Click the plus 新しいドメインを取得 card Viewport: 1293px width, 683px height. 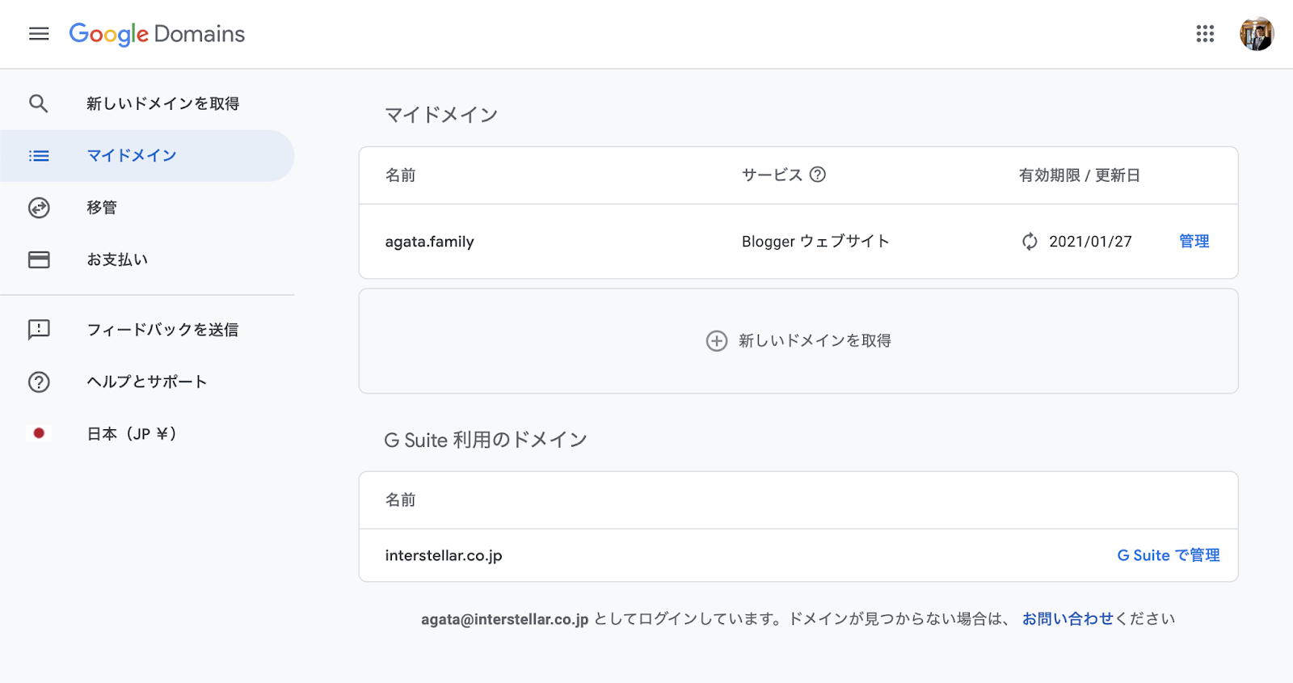798,341
